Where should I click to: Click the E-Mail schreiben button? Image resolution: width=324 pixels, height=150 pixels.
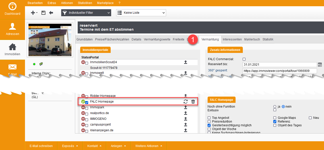pos(41,146)
